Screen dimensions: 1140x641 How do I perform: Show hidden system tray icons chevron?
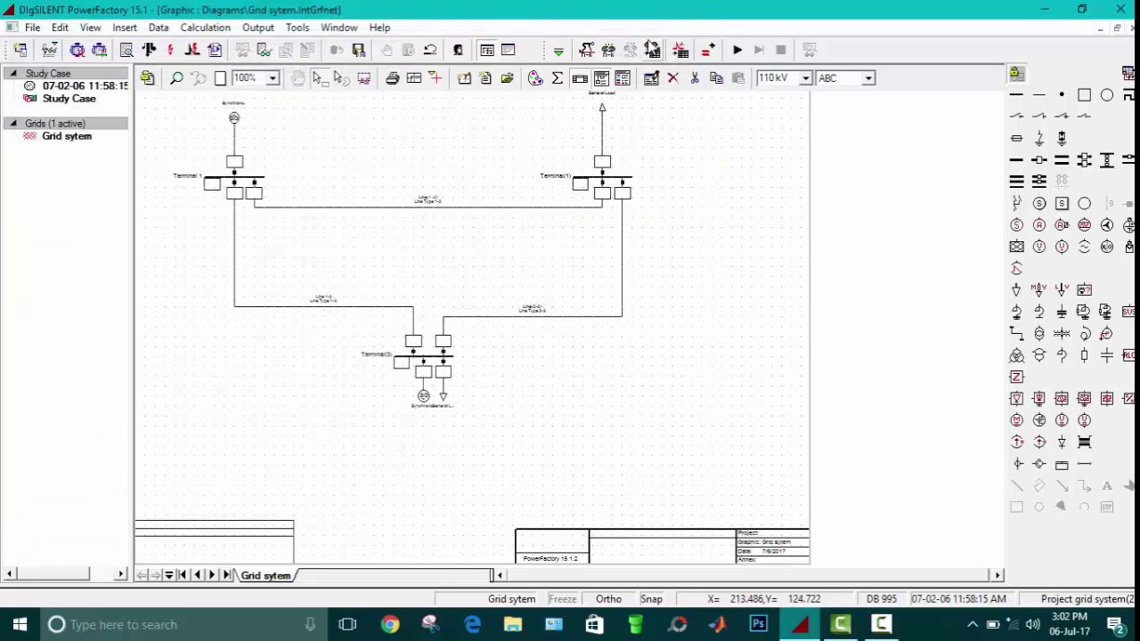pos(973,624)
